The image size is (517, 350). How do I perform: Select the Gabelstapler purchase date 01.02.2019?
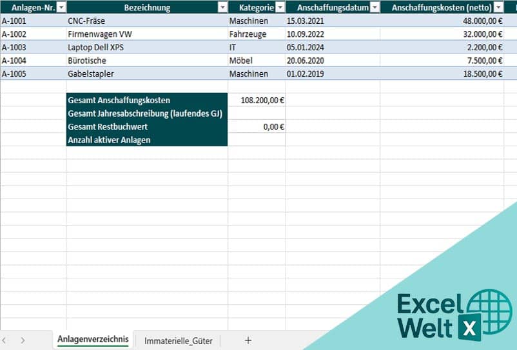point(333,73)
